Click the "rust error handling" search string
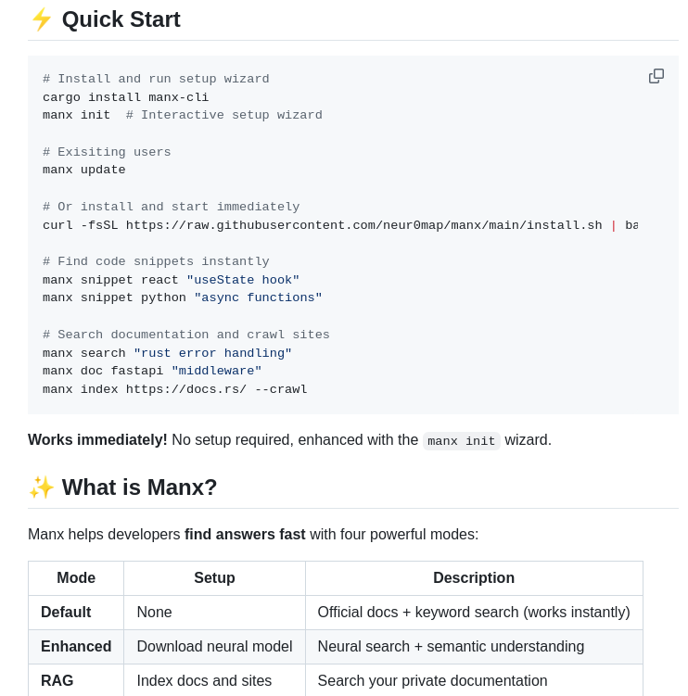Image resolution: width=688 pixels, height=696 pixels. click(212, 353)
